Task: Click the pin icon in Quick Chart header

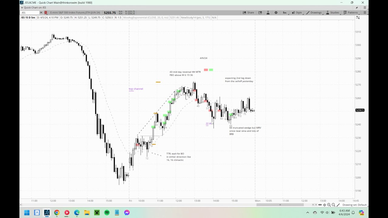Action: pyautogui.click(x=357, y=8)
